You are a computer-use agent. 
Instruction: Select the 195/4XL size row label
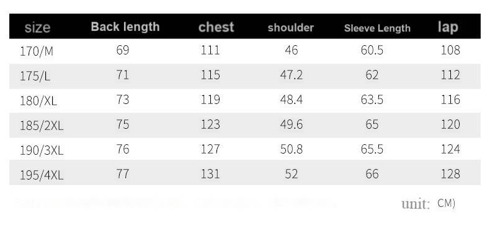pyautogui.click(x=42, y=175)
